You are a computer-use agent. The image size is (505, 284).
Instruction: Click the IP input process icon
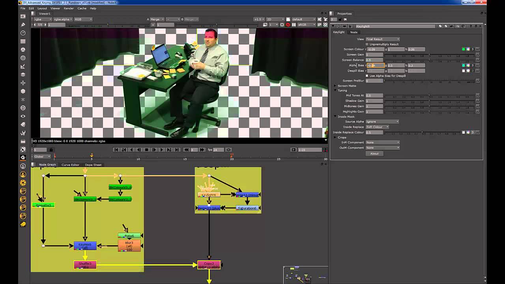319,25
